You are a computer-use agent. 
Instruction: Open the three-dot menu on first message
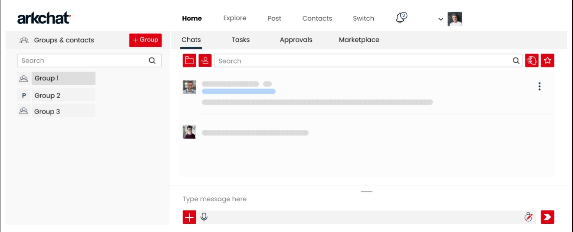(539, 86)
